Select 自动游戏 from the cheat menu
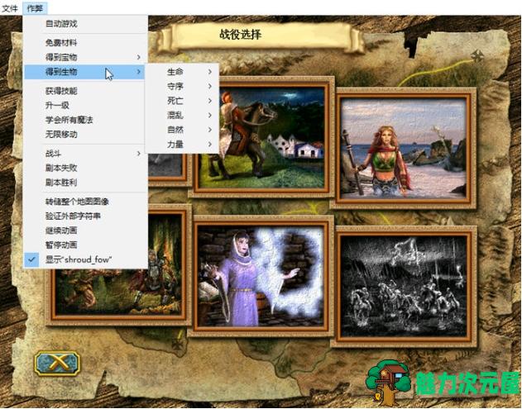The width and height of the screenshot is (522, 409). pyautogui.click(x=86, y=24)
